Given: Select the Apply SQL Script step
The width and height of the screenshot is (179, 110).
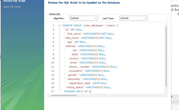Looking at the screenshot, I should point(12,7).
